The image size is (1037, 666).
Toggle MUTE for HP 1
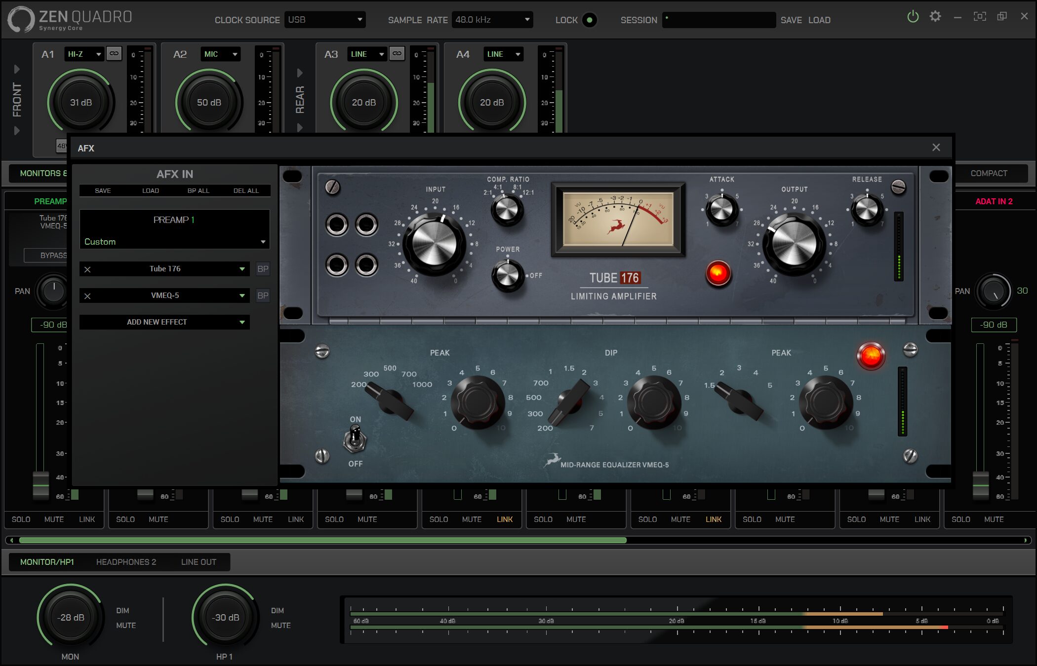[x=280, y=625]
